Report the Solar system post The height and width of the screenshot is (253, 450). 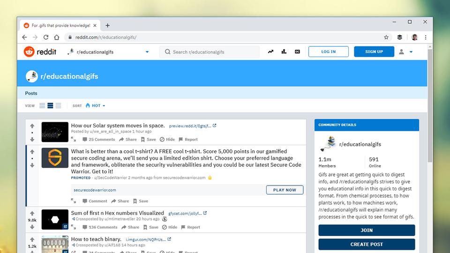188,140
